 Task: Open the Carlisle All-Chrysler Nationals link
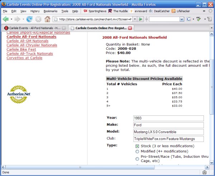[x=32, y=45]
